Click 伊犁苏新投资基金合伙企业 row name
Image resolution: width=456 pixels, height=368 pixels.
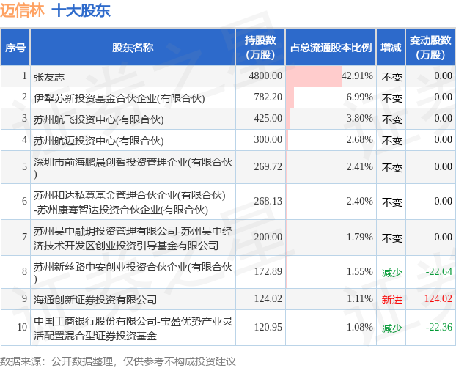pyautogui.click(x=119, y=98)
